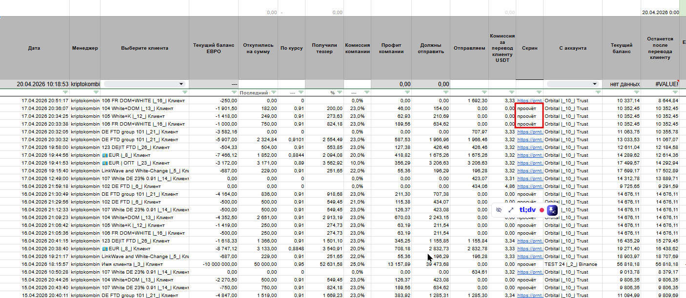Open filter on Выберите клиента column

[185, 93]
